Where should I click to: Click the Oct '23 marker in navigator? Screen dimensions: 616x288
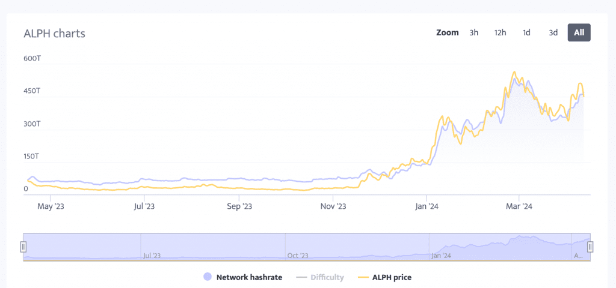[297, 256]
